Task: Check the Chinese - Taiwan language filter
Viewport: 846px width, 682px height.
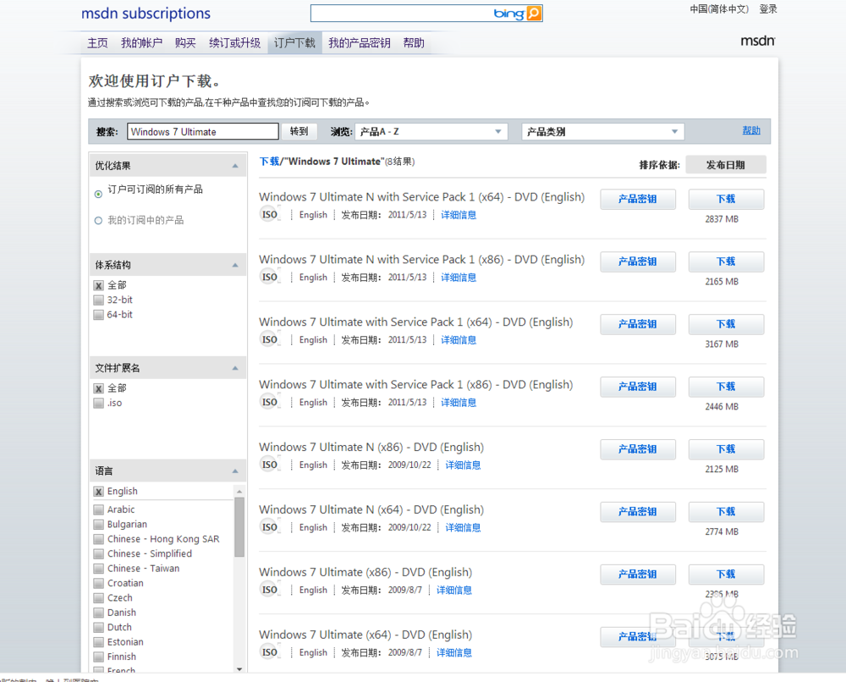Action: [98, 568]
